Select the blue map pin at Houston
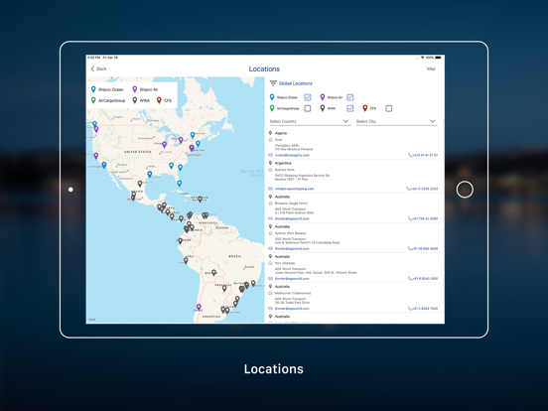The height and width of the screenshot is (411, 548). click(150, 174)
